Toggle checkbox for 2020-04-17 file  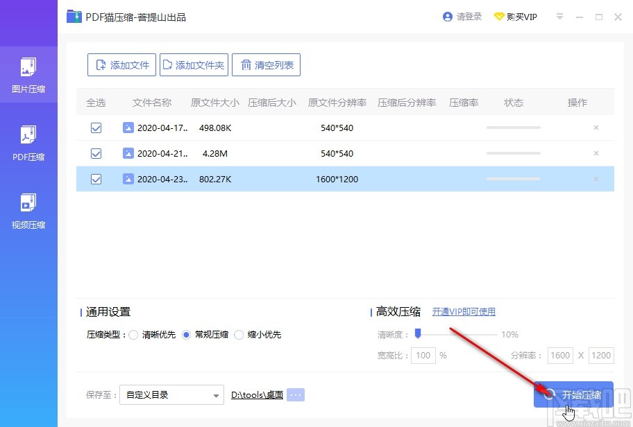(x=96, y=128)
